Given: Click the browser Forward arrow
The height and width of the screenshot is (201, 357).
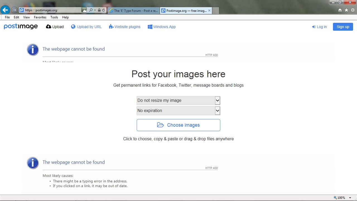Looking at the screenshot, I should (x=14, y=10).
